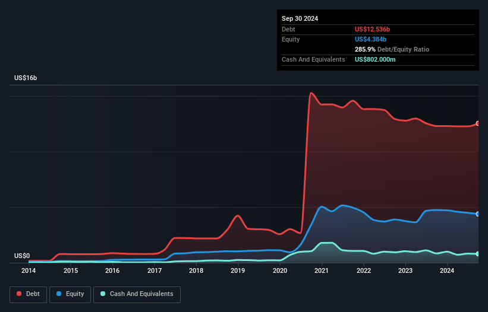Click the blue Equity endpoint marker
The width and height of the screenshot is (488, 312).
click(x=478, y=214)
